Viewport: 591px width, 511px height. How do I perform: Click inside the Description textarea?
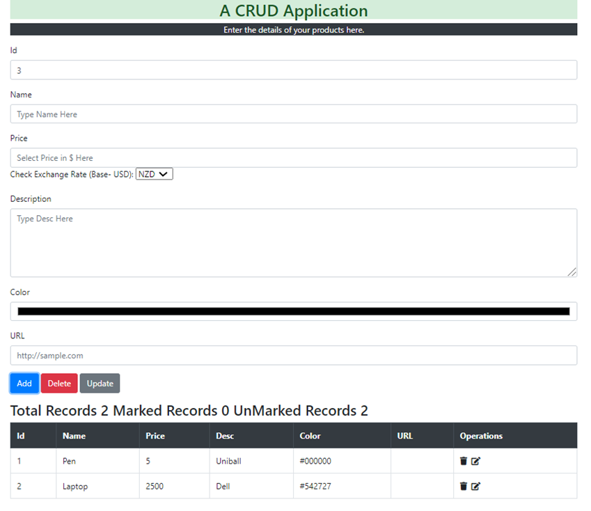click(x=293, y=242)
